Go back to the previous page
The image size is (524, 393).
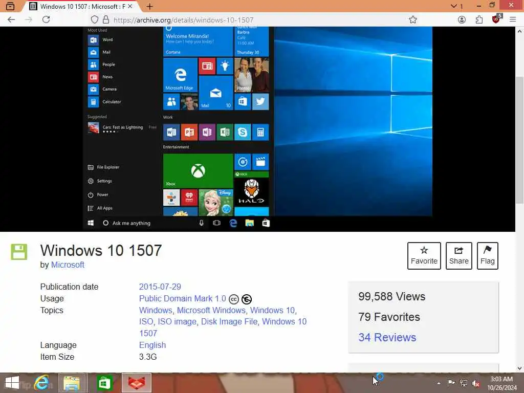[11, 20]
